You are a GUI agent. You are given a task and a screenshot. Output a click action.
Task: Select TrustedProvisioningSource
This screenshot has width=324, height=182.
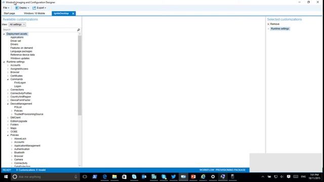pyautogui.click(x=29, y=114)
